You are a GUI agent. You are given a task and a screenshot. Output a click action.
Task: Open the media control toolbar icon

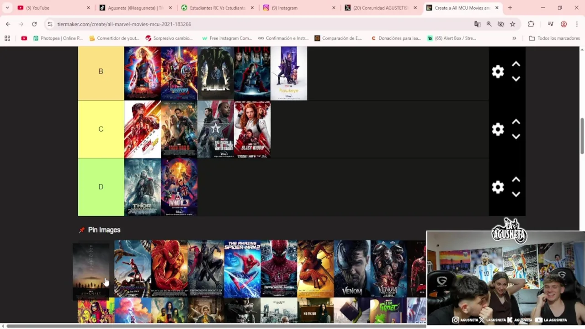[551, 24]
